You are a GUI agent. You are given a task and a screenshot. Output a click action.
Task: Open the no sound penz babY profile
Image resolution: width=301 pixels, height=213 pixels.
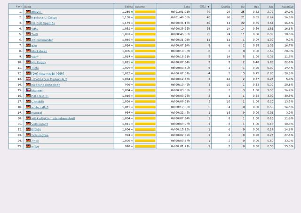point(46,85)
